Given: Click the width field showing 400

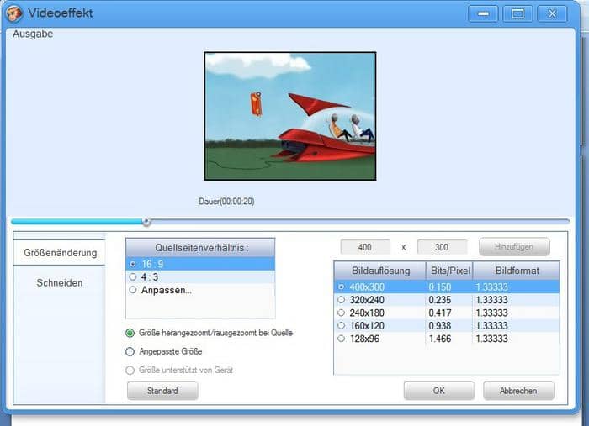Looking at the screenshot, I should coord(364,247).
